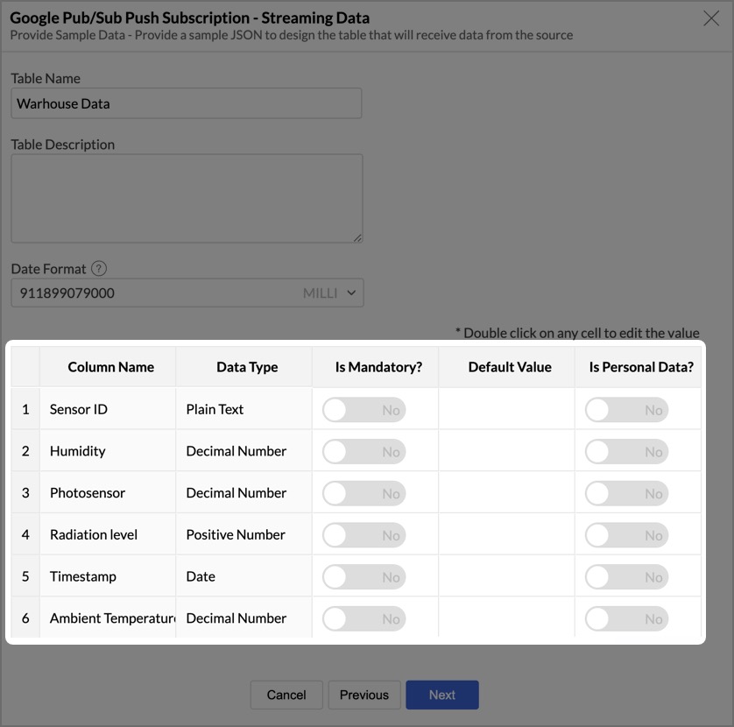The height and width of the screenshot is (727, 734).
Task: Click the Next button
Action: pos(441,695)
